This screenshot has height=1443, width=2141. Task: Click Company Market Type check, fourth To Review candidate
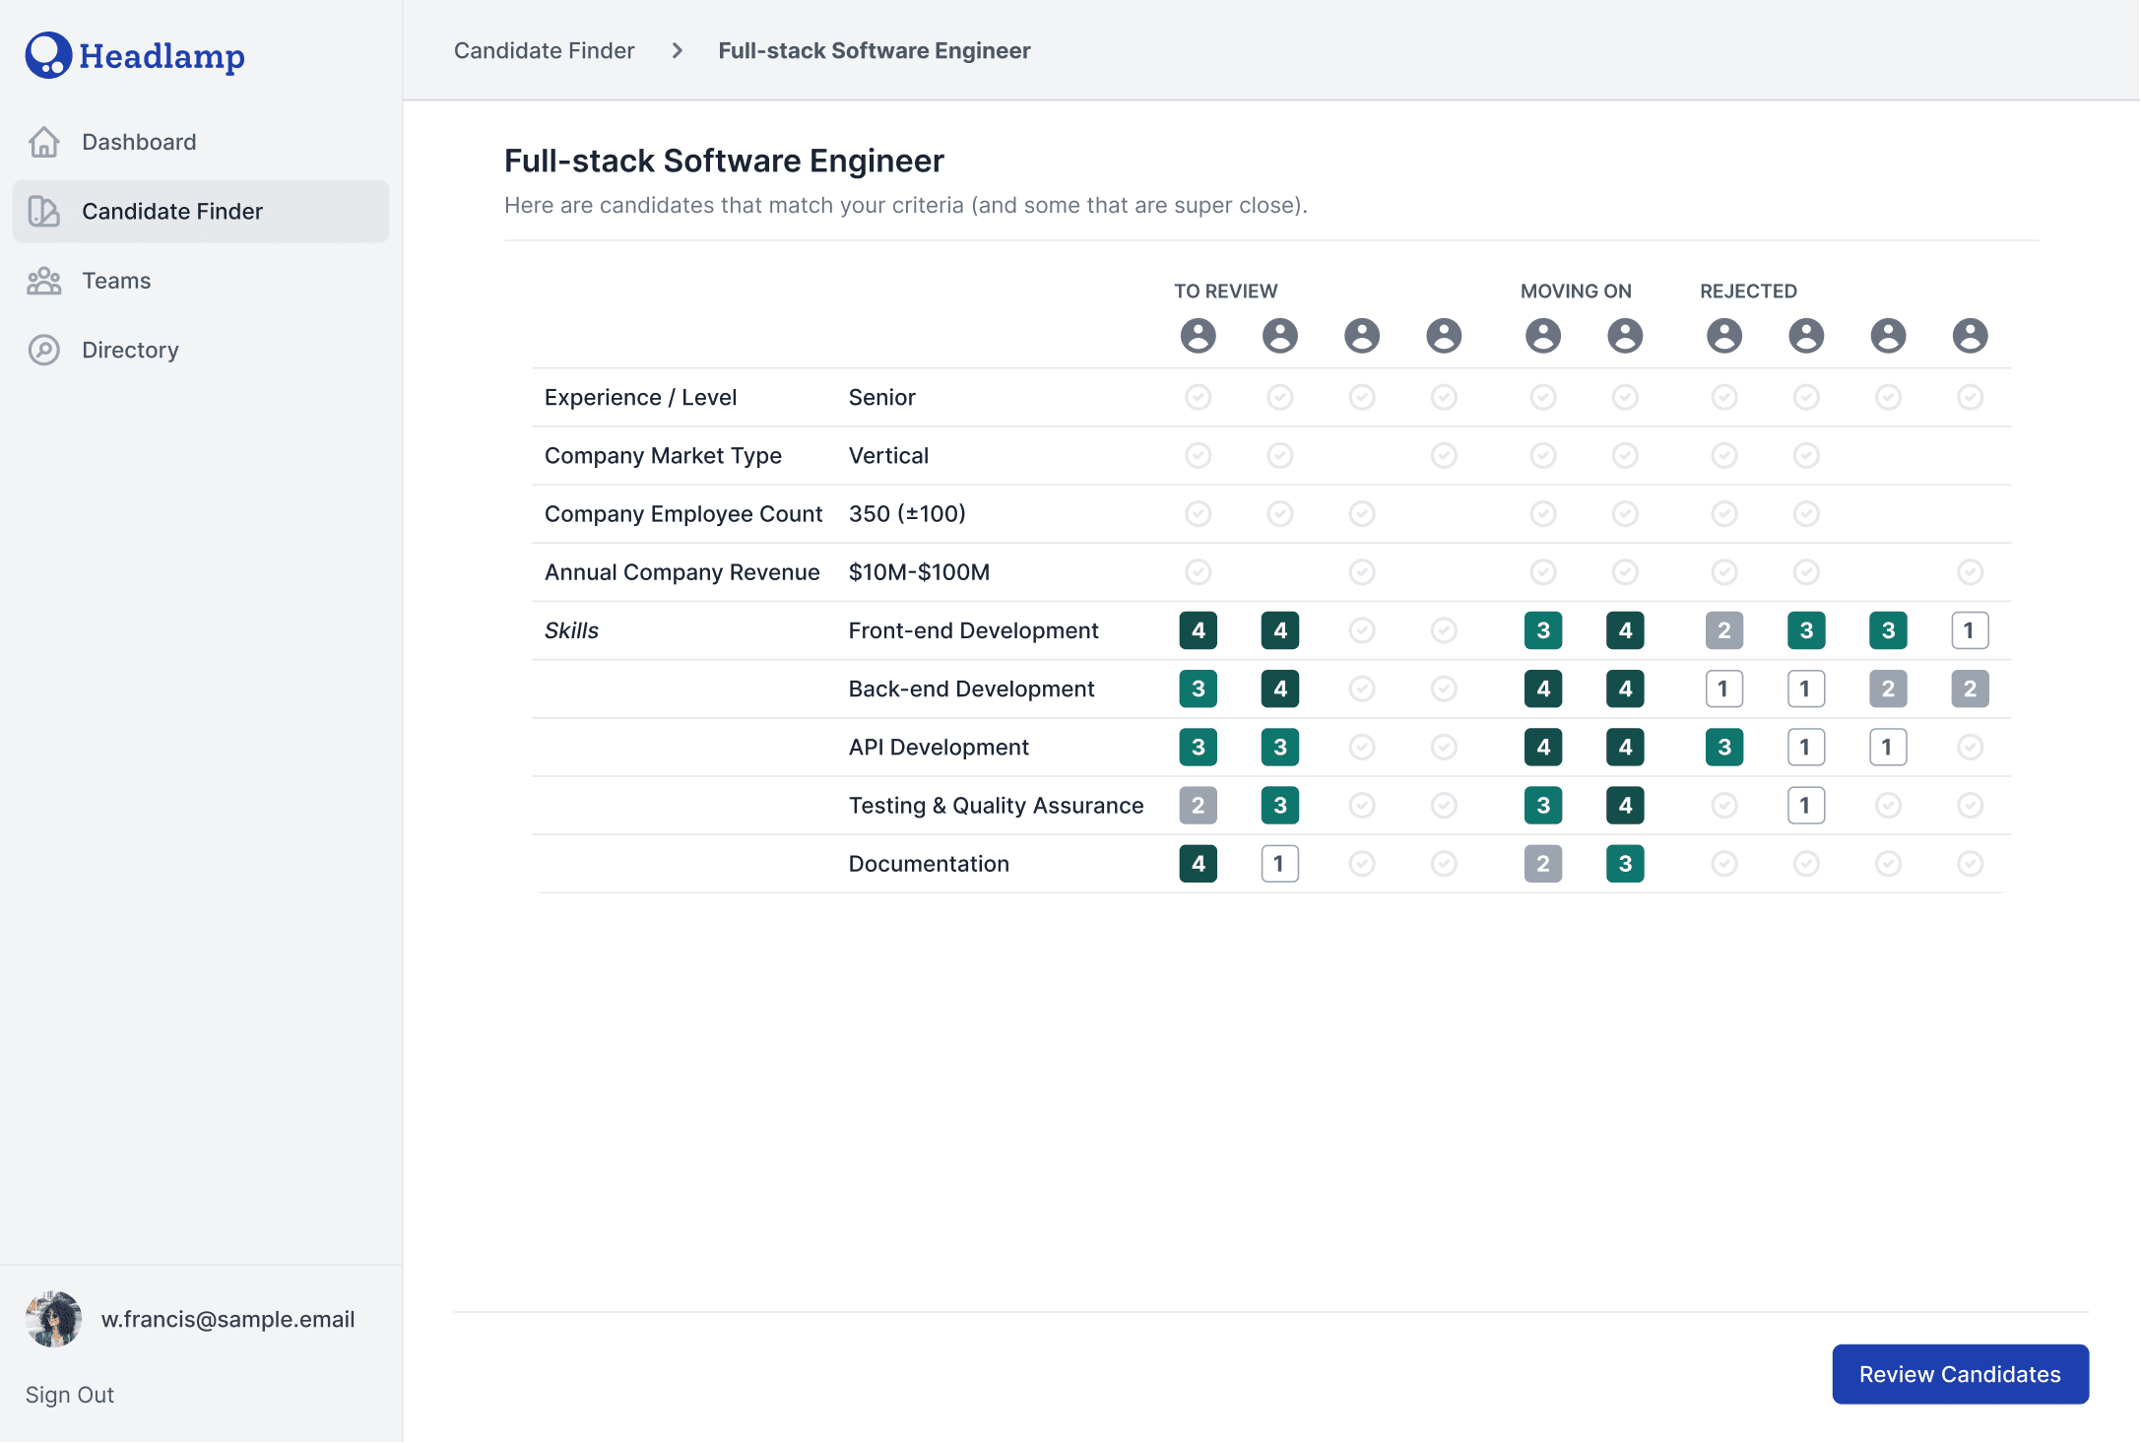click(x=1443, y=455)
